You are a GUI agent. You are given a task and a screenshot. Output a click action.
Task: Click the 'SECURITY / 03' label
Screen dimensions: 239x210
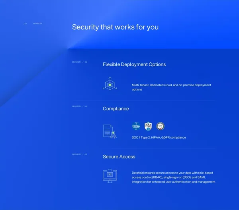click(x=79, y=154)
